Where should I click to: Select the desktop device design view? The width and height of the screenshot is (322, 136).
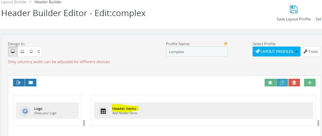point(13,51)
